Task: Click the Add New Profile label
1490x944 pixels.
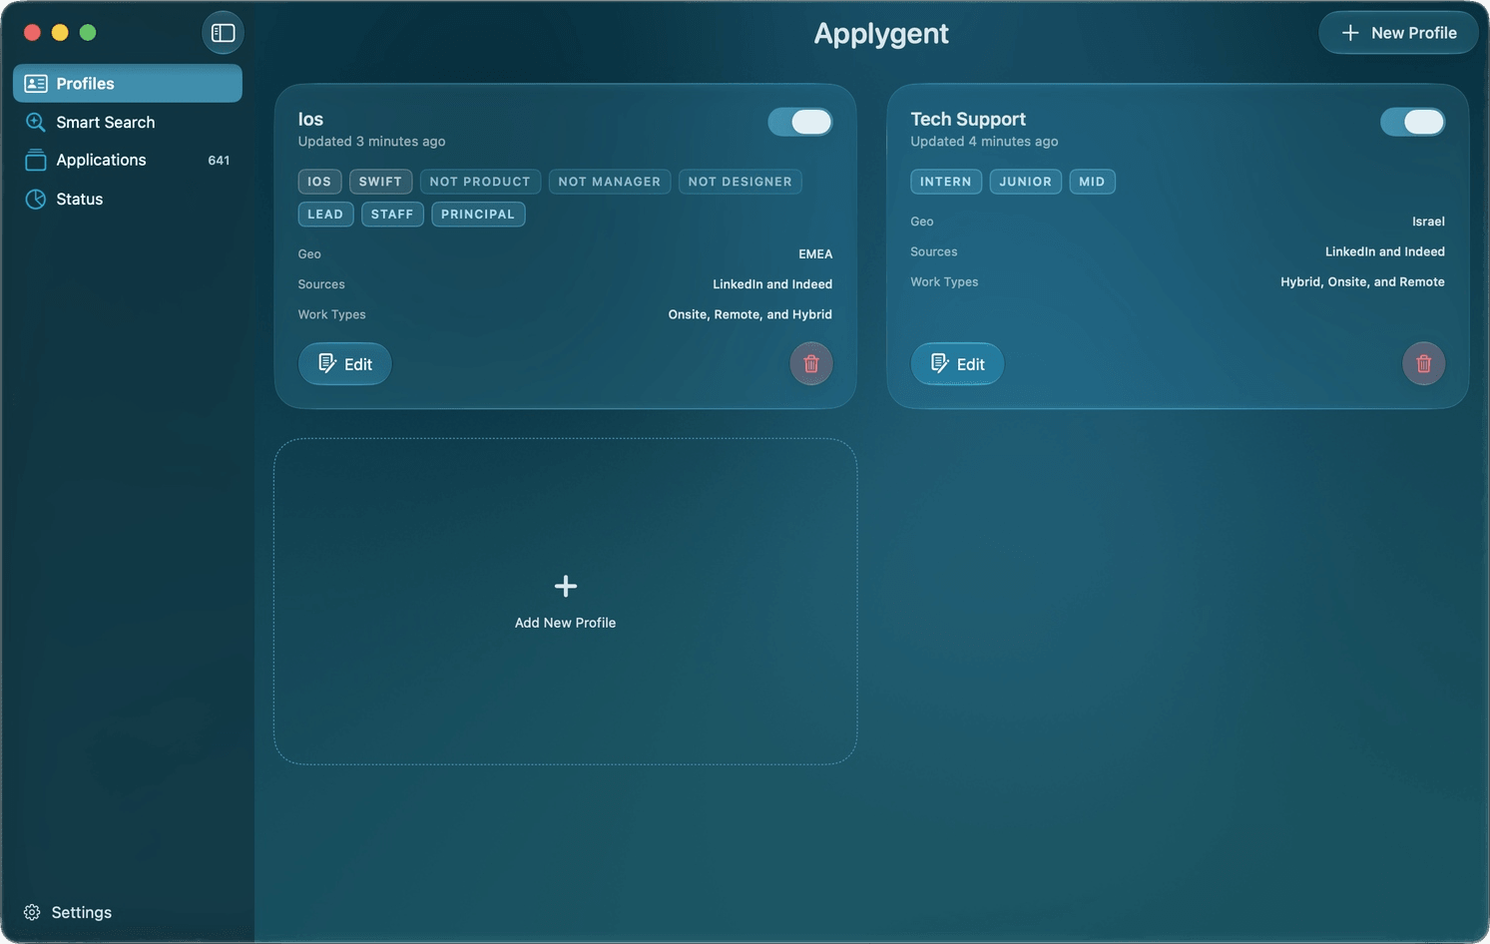Action: [x=566, y=623]
